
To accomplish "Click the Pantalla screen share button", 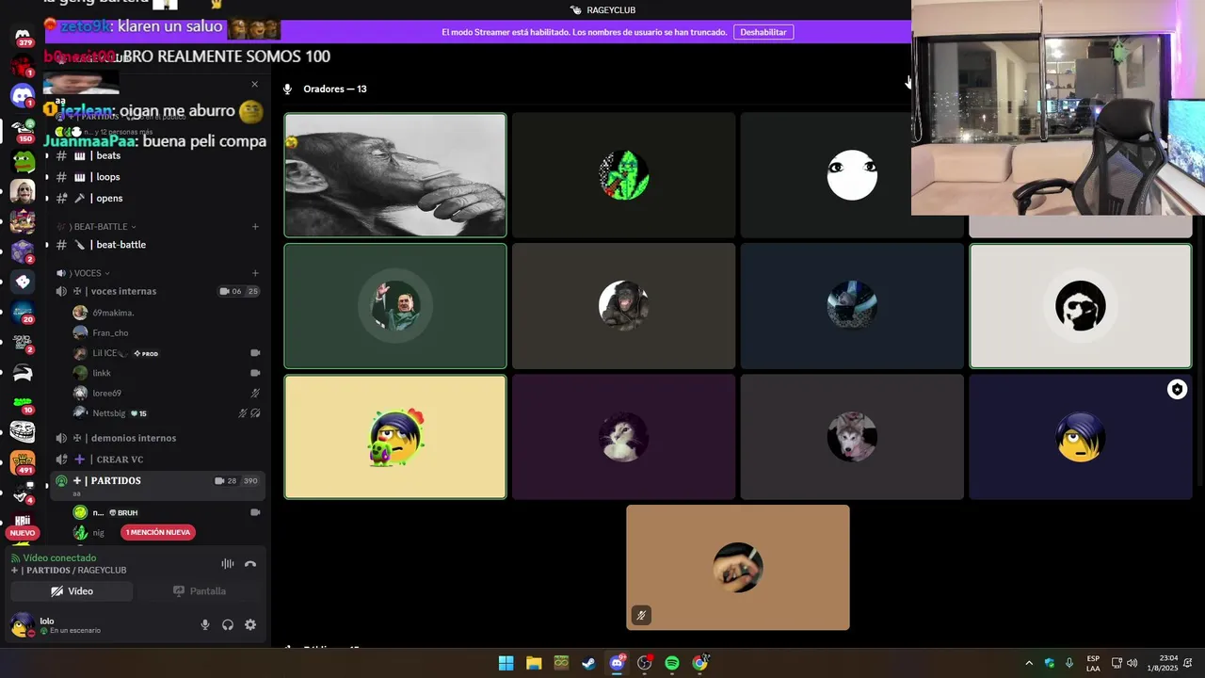I will [200, 591].
